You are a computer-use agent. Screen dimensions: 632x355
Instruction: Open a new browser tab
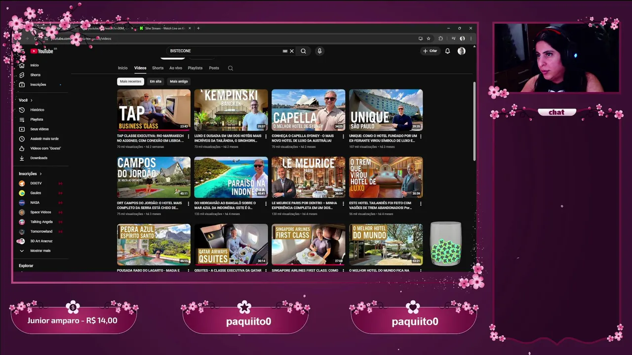point(198,28)
